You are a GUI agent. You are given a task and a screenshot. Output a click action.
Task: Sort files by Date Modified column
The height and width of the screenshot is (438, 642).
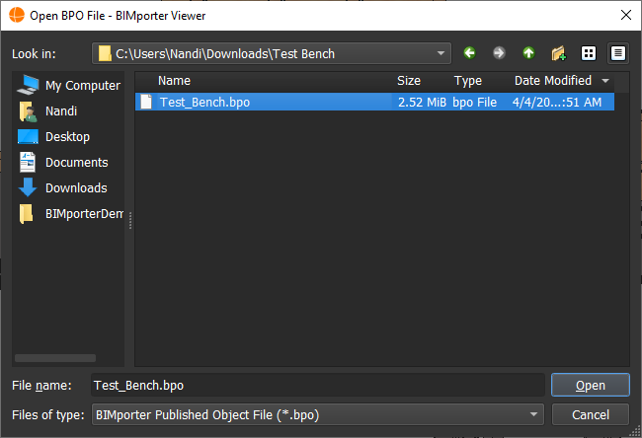pyautogui.click(x=553, y=81)
